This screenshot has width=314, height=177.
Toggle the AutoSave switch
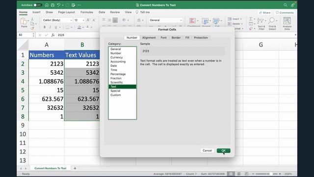[x=37, y=5]
